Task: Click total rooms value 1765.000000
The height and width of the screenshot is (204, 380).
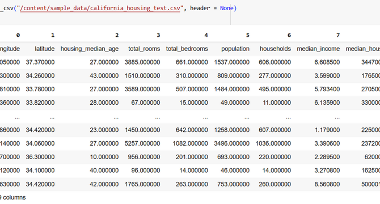Action: pos(142,184)
